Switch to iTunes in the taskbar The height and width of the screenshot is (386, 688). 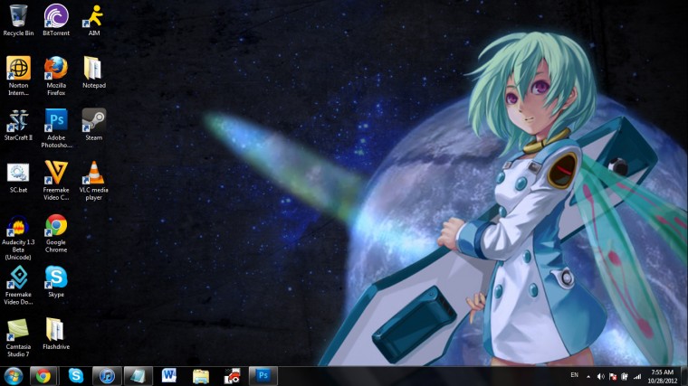point(107,376)
